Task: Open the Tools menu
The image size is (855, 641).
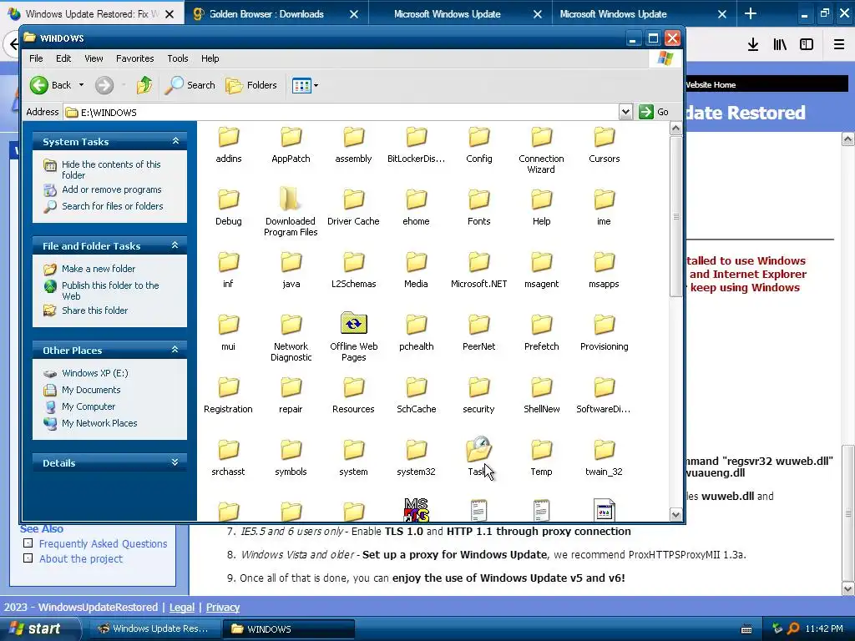Action: [x=177, y=58]
